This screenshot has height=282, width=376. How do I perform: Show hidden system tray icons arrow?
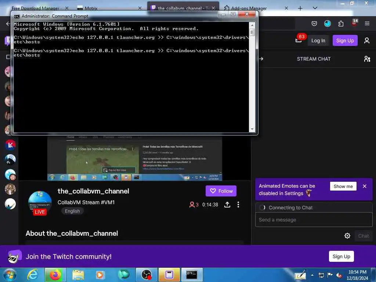coord(312,275)
